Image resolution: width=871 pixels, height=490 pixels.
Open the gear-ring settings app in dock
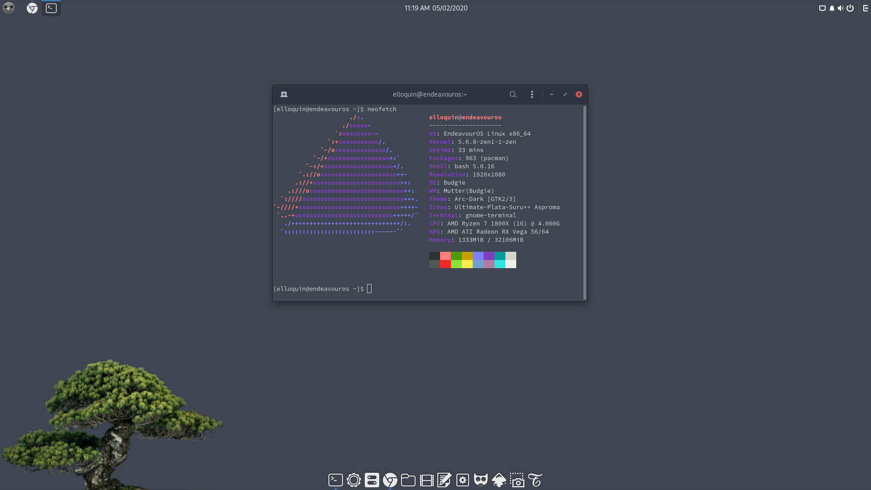click(354, 480)
